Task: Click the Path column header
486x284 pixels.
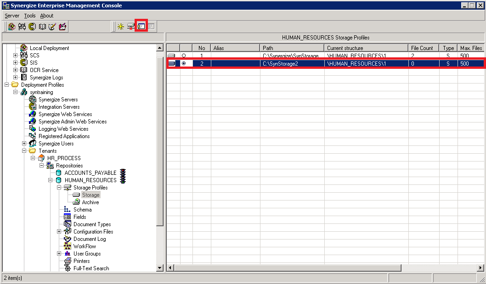Action: pyautogui.click(x=292, y=48)
